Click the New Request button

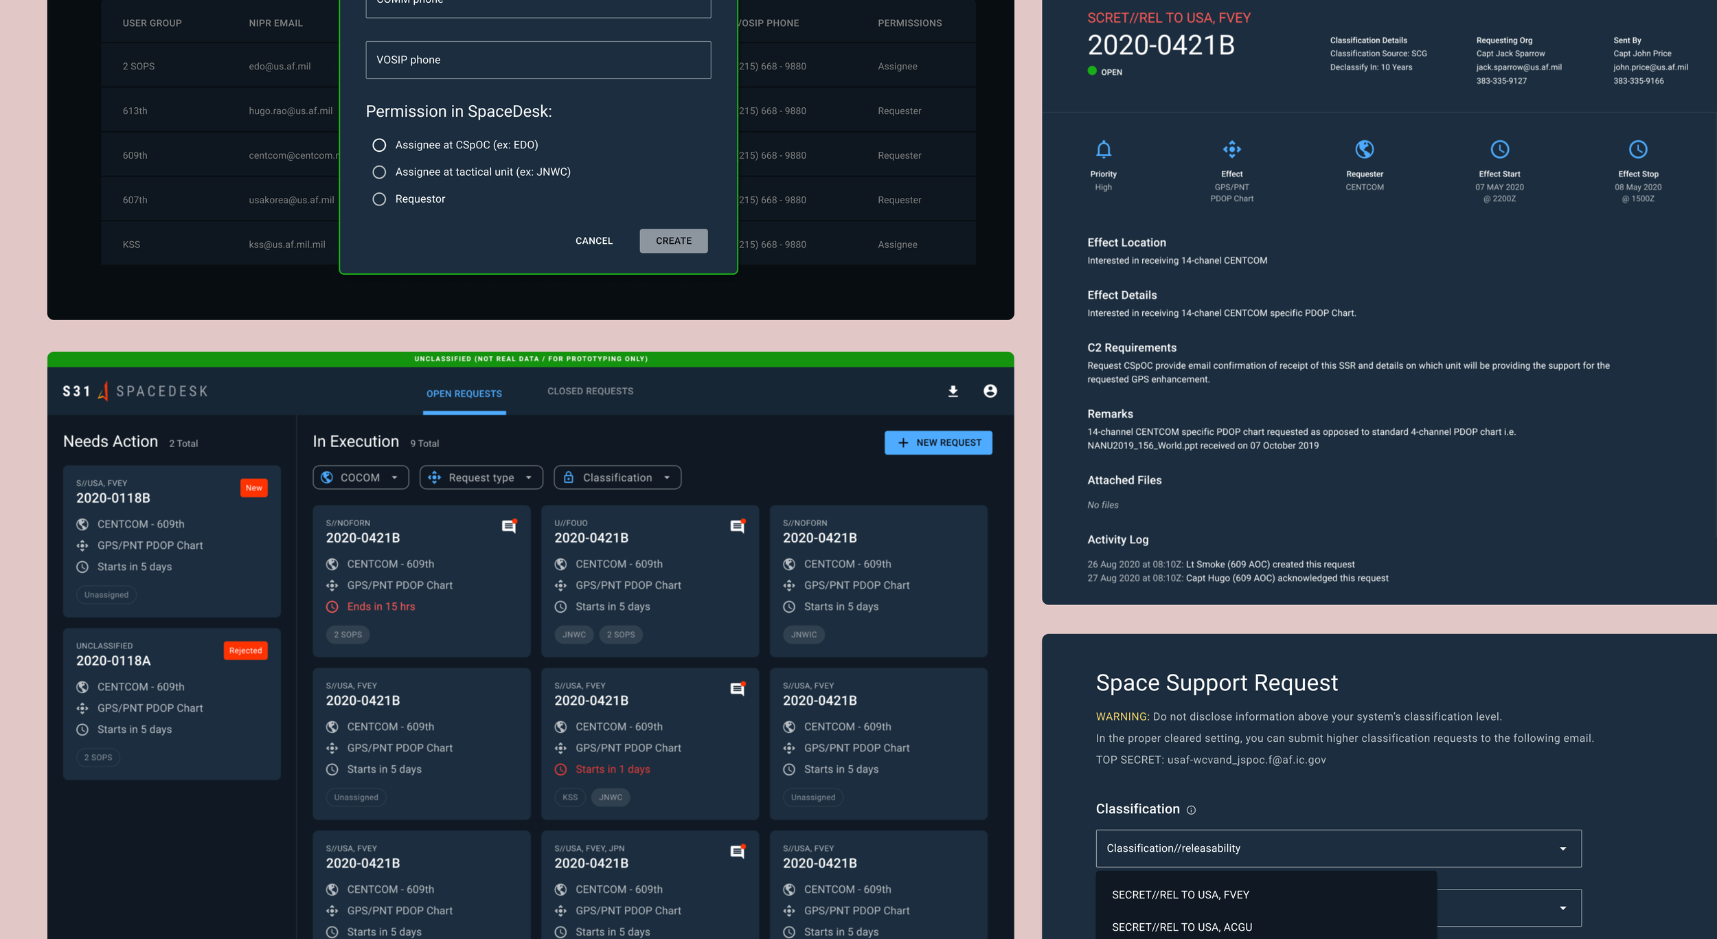(x=937, y=442)
